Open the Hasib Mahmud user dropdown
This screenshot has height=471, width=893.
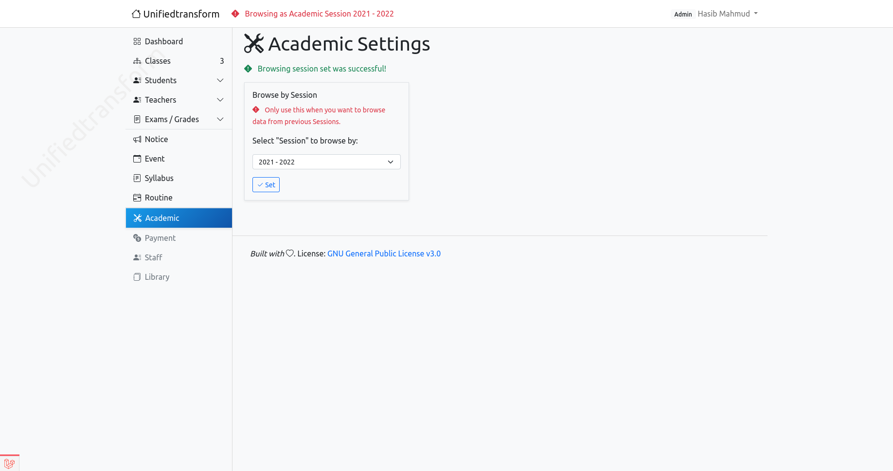pos(728,14)
